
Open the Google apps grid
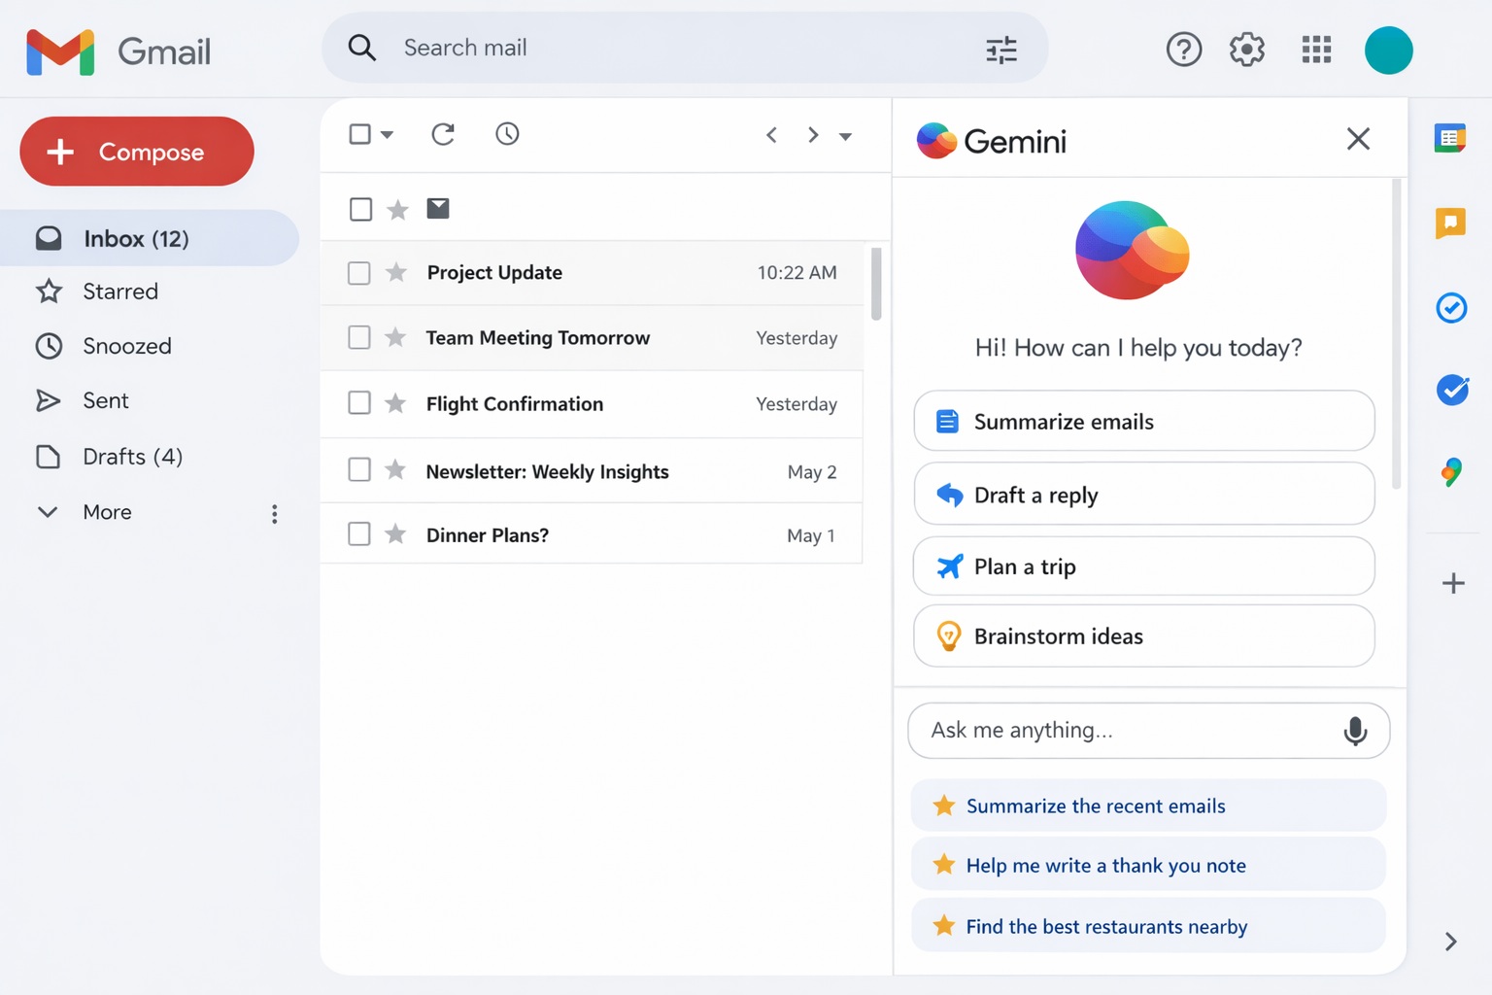(1316, 49)
